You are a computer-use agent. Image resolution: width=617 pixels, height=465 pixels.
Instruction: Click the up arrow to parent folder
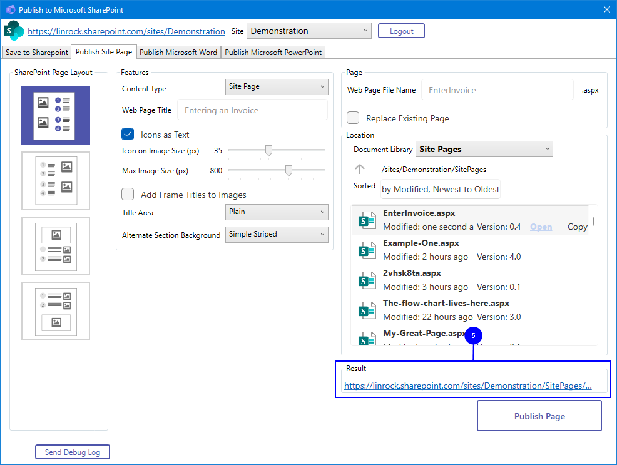coord(360,169)
